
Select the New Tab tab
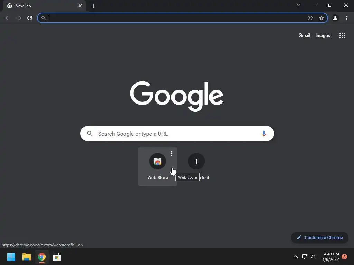point(44,6)
